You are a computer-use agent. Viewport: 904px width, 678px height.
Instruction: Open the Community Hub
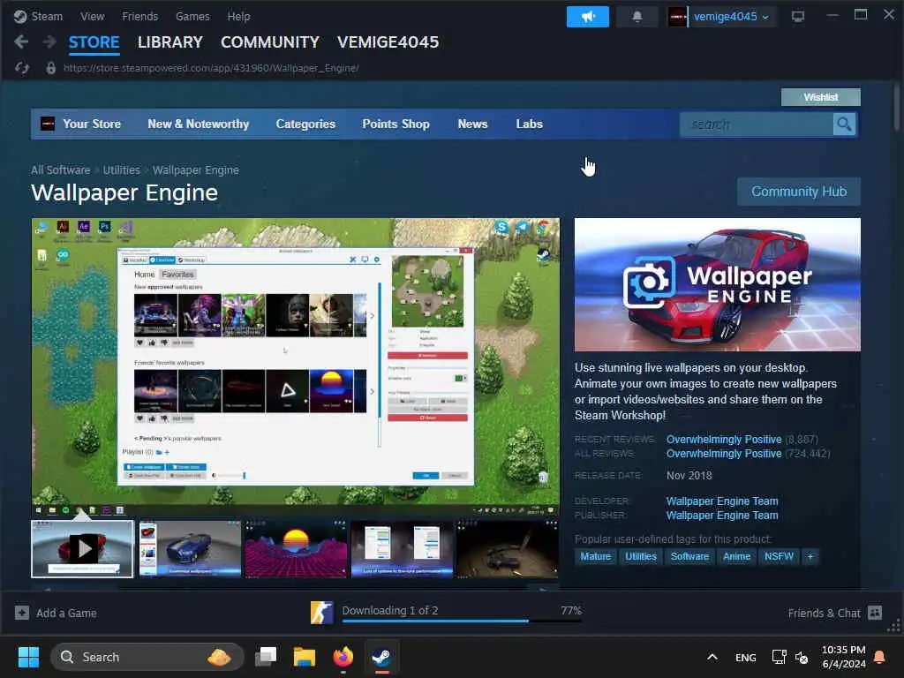click(799, 192)
